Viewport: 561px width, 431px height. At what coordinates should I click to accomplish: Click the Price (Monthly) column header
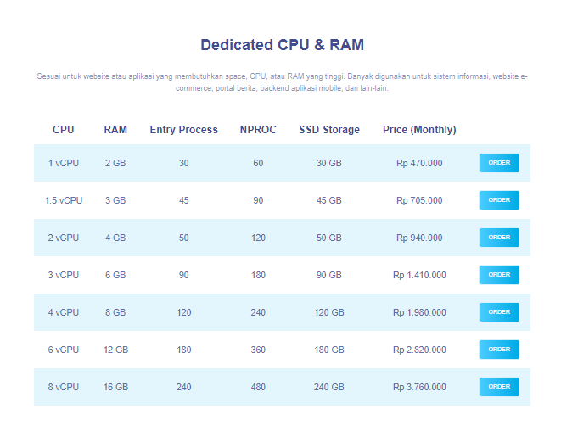click(x=419, y=130)
